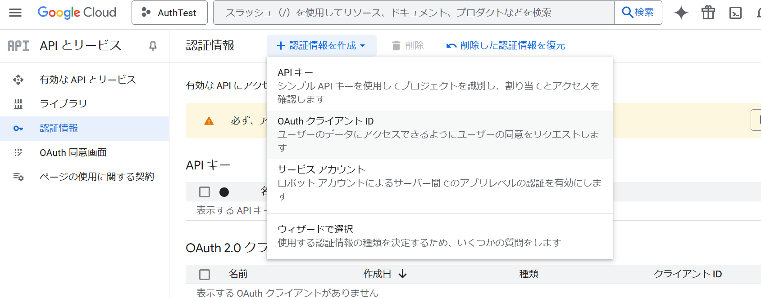Viewport: 761px width, 298px height.
Task: Click the API キー section heading
Action: click(208, 165)
